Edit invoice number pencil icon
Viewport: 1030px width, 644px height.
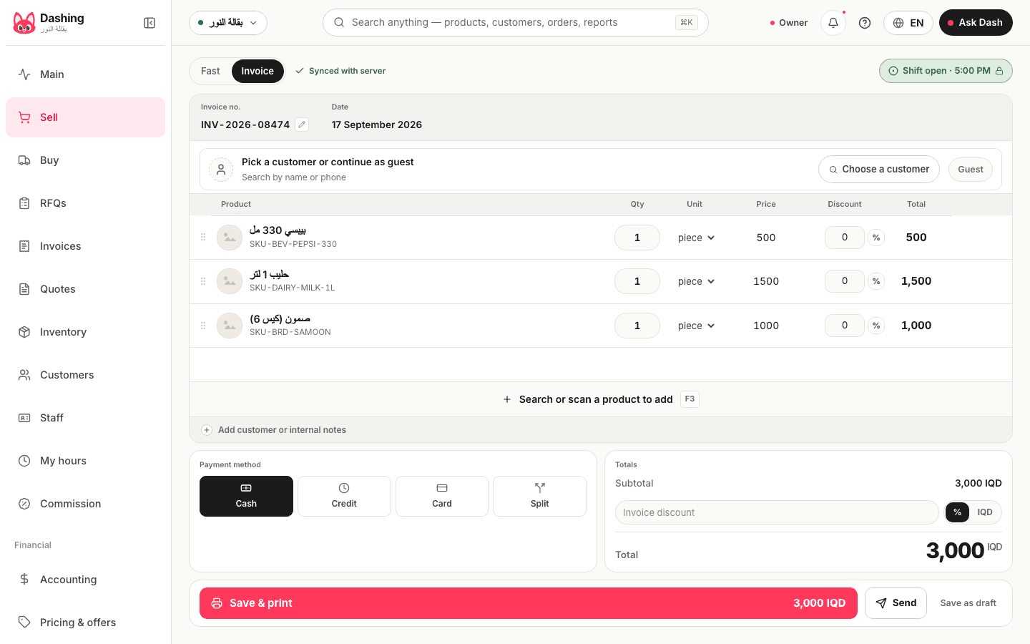[x=303, y=125]
